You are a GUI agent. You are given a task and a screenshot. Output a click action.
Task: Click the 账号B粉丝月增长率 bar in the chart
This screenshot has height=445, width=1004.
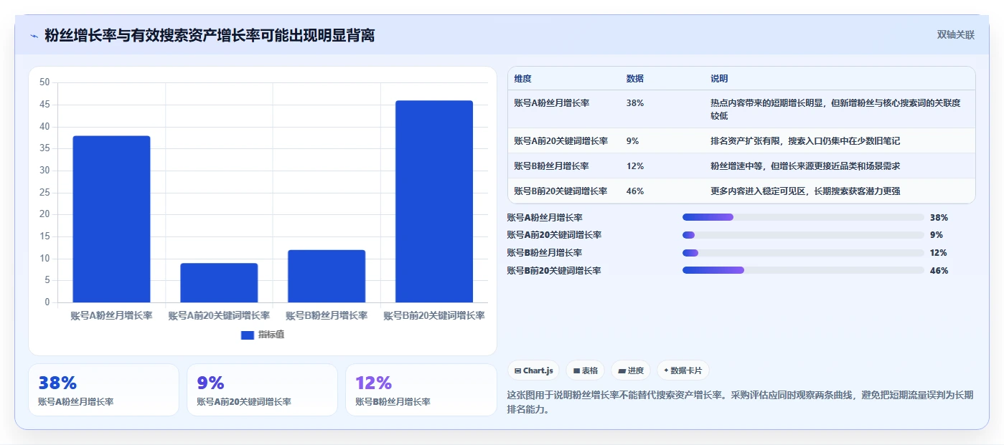click(x=327, y=277)
